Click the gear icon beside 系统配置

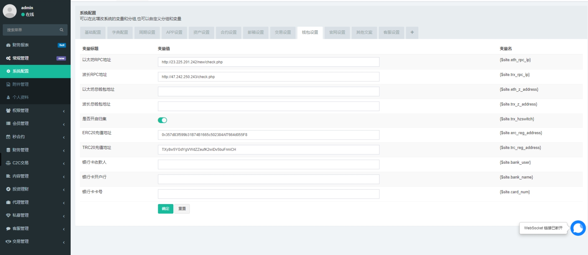click(x=8, y=71)
